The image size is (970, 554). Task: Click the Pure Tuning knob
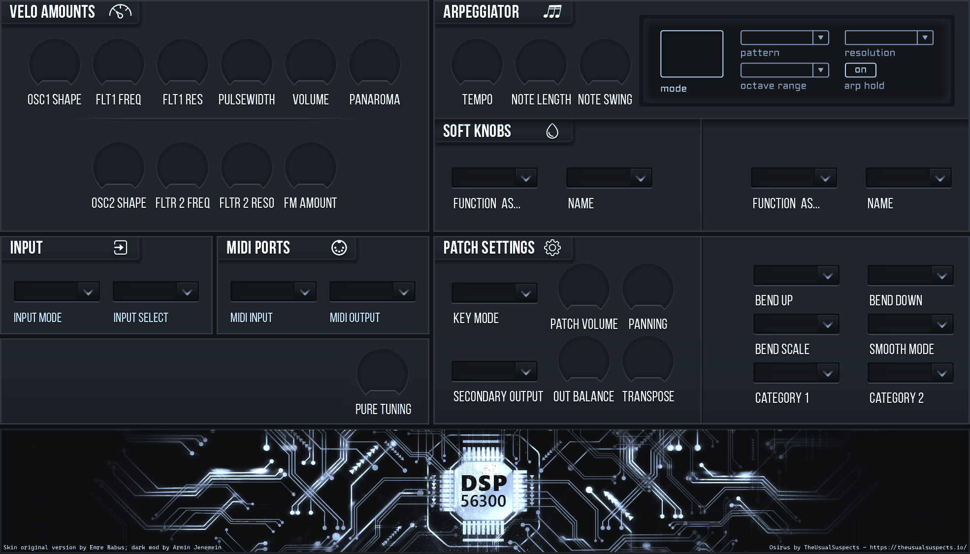point(383,373)
